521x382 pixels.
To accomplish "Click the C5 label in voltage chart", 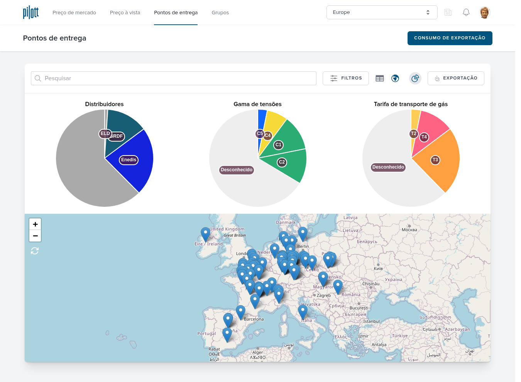I will [260, 134].
